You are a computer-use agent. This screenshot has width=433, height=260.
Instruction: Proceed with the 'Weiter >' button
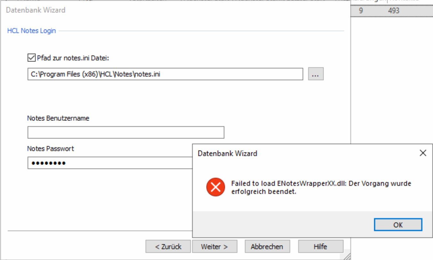[x=214, y=247]
